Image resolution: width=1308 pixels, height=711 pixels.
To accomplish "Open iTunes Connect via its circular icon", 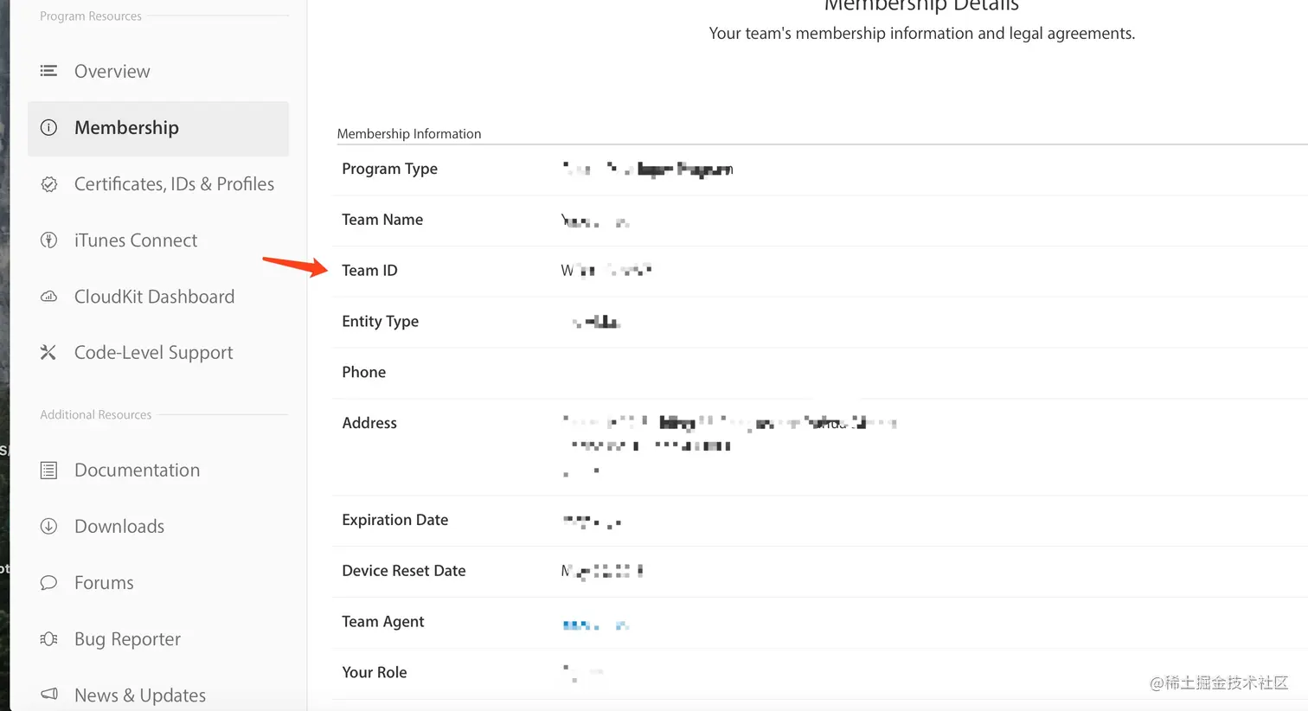I will pos(50,240).
